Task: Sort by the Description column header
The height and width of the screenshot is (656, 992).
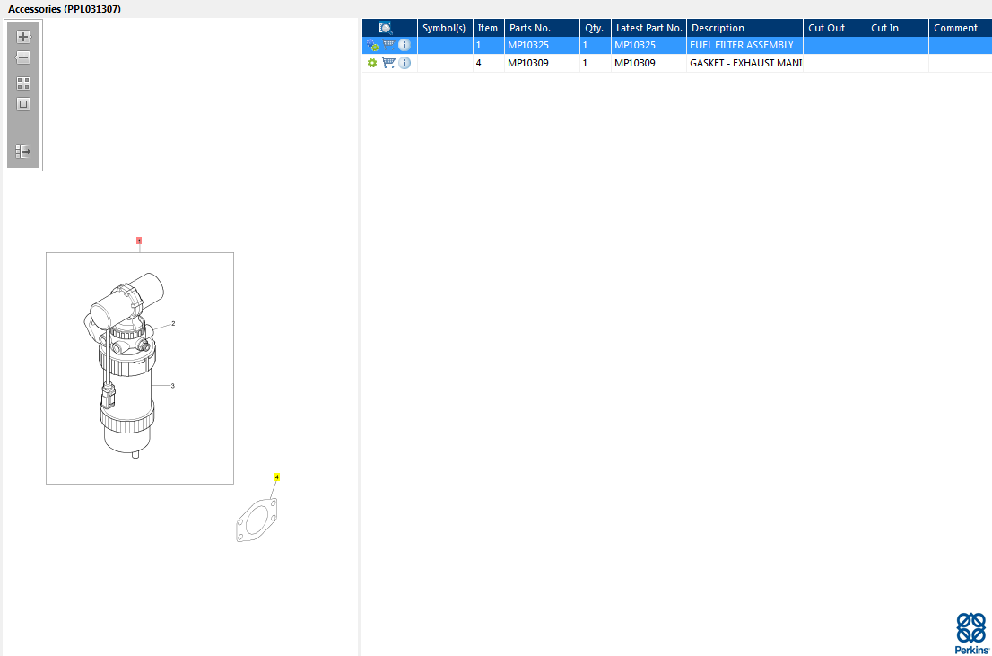Action: (x=744, y=28)
